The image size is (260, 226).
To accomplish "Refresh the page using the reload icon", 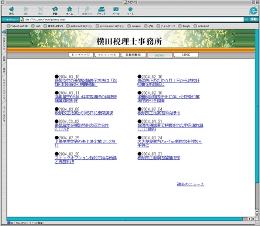I will tap(55, 11).
